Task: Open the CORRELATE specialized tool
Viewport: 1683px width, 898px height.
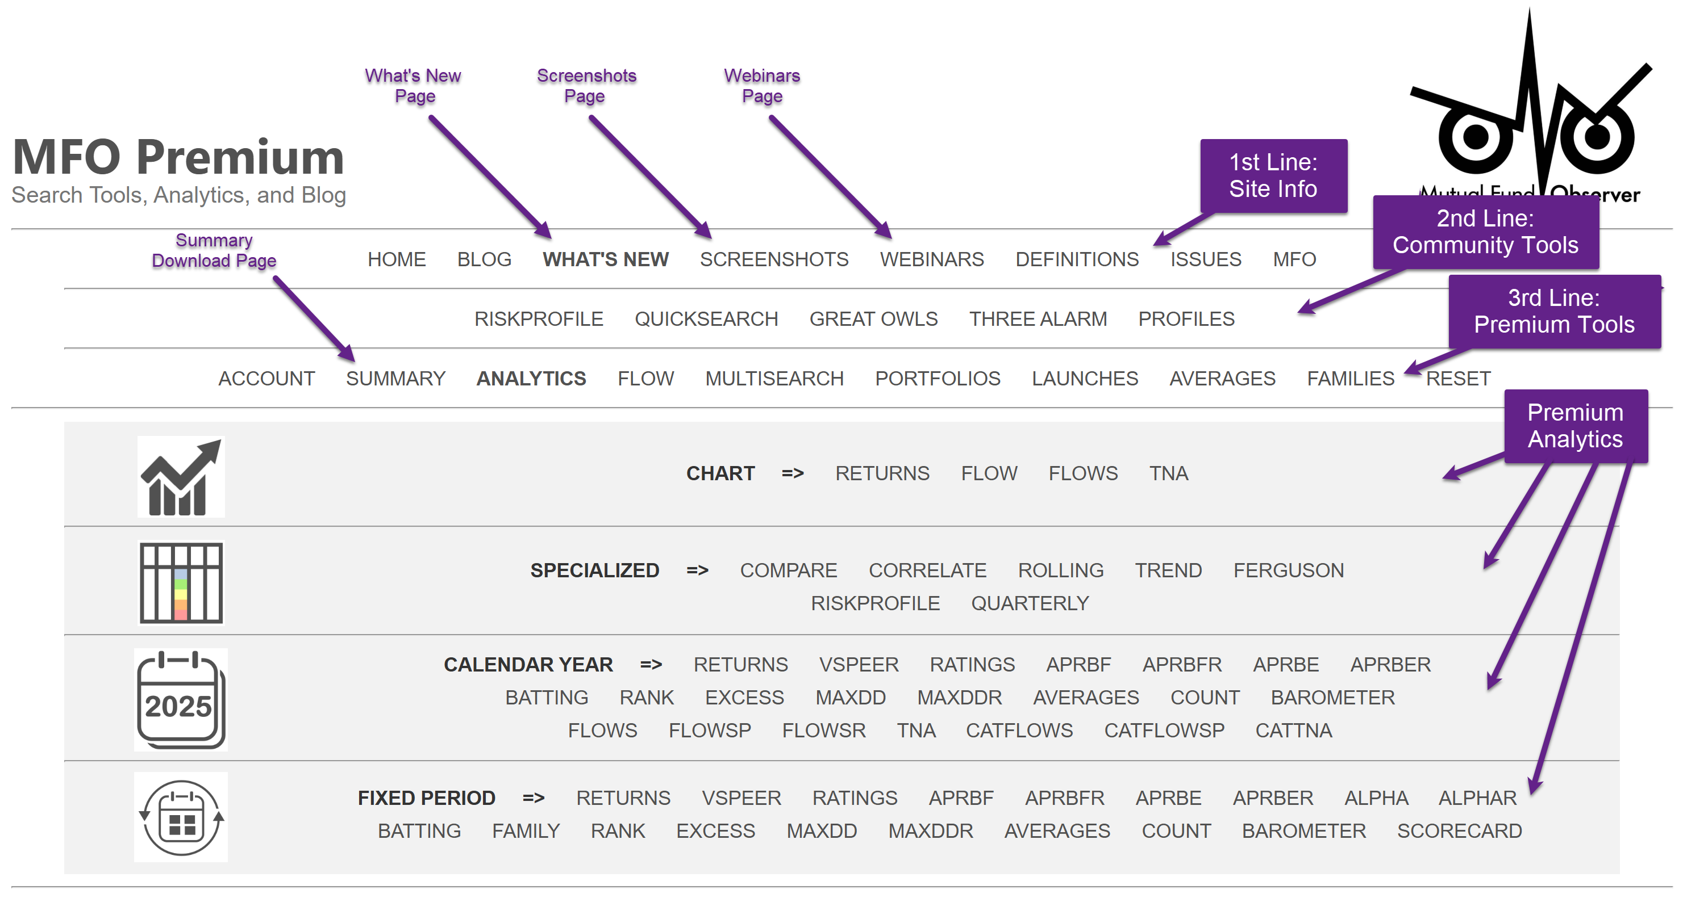Action: pos(927,570)
